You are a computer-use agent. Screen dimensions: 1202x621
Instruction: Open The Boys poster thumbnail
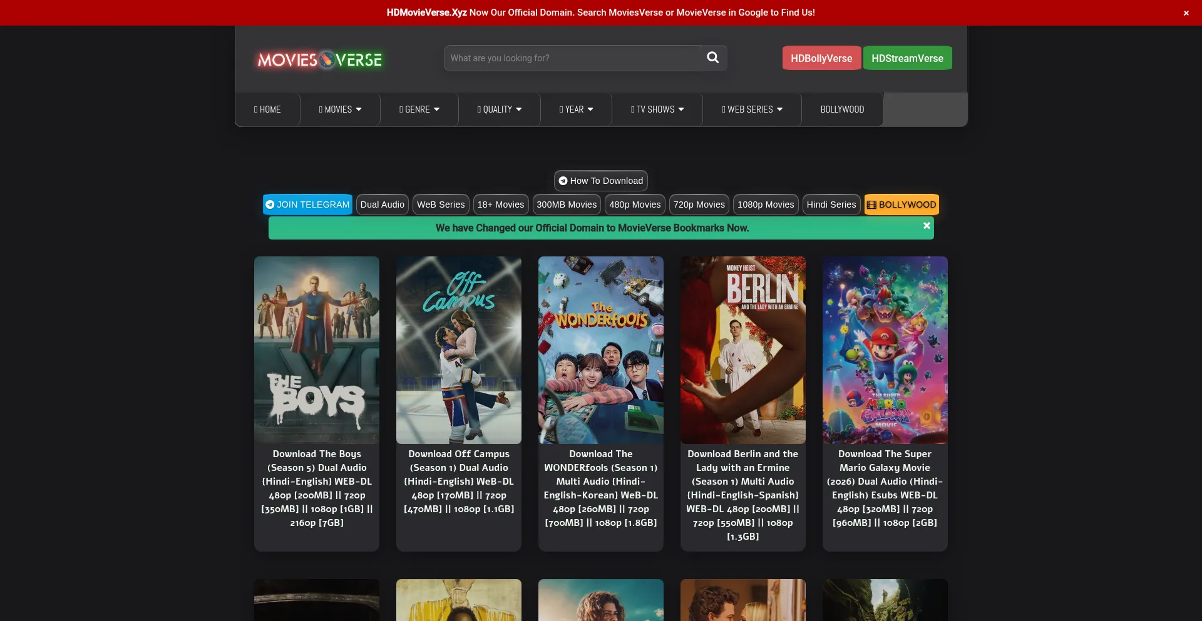coord(317,350)
